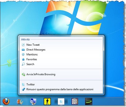Click the unpin pushpin icon

pyautogui.click(x=23, y=89)
